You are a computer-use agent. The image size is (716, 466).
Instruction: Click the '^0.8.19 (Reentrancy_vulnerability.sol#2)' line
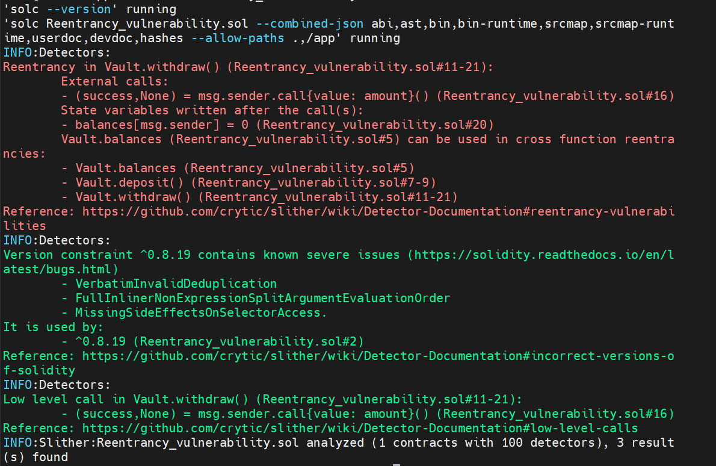coord(220,341)
